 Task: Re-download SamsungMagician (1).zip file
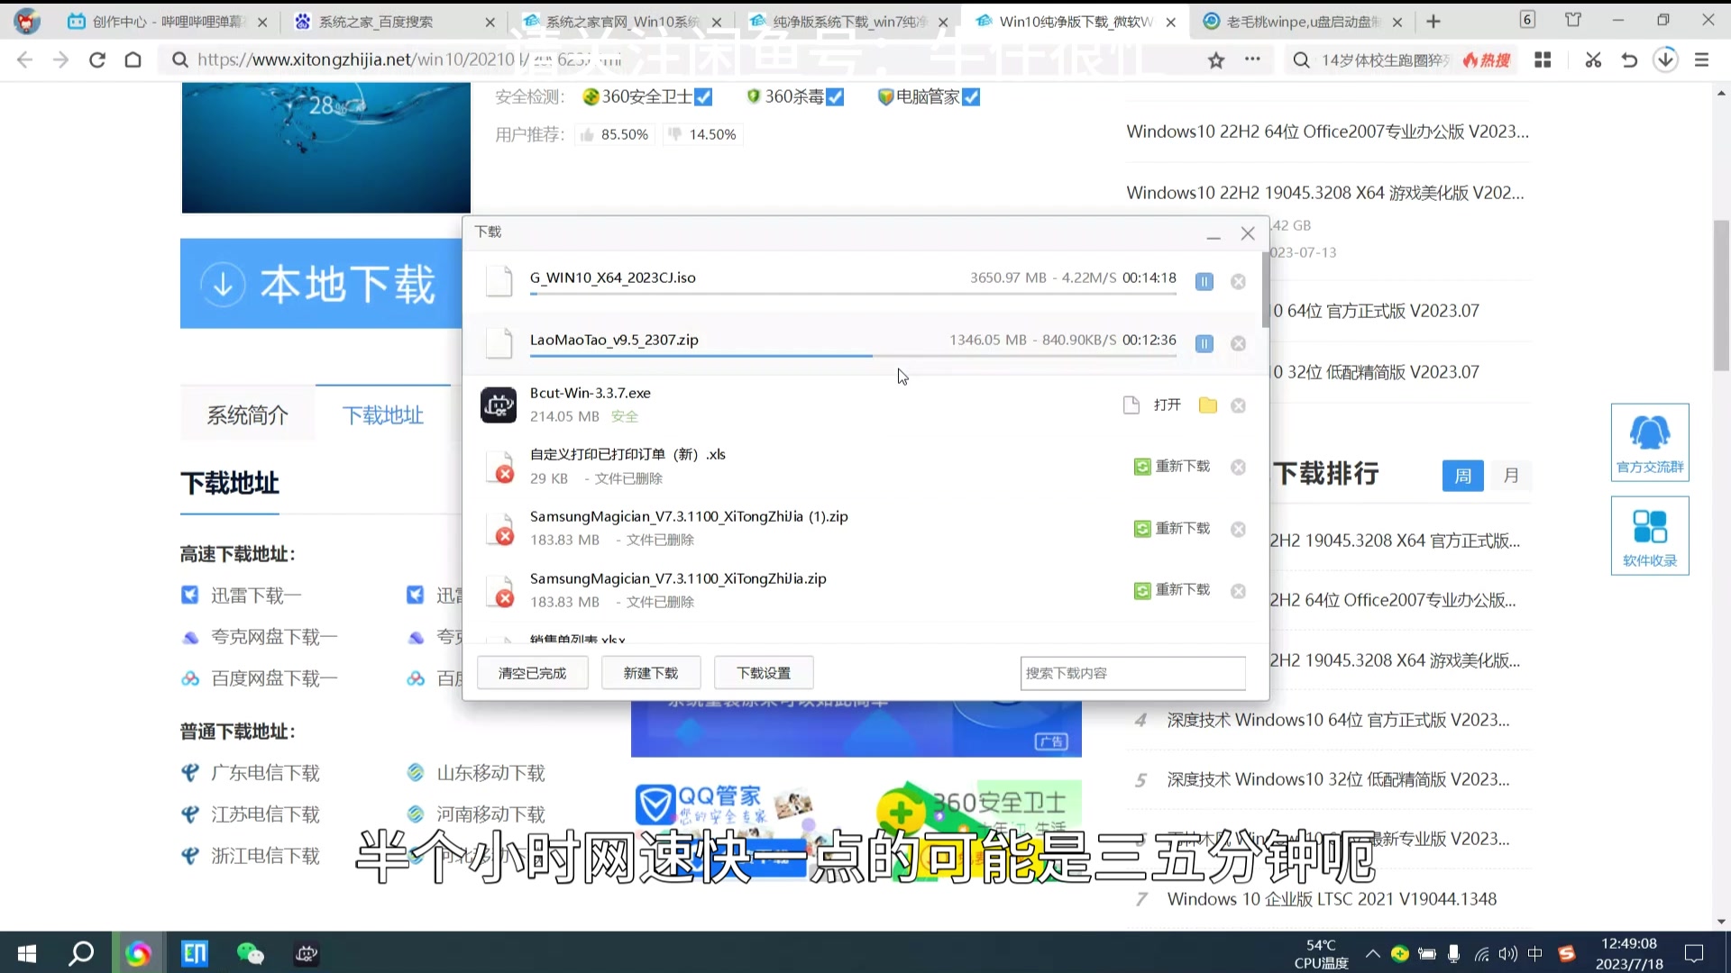pyautogui.click(x=1172, y=528)
